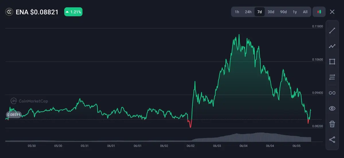Share the chart via share icon
This screenshot has height=158, width=344.
click(332, 140)
